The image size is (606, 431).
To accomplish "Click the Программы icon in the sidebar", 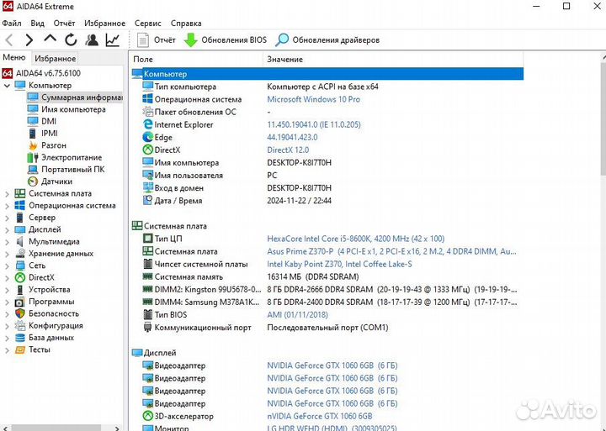I will pyautogui.click(x=20, y=302).
